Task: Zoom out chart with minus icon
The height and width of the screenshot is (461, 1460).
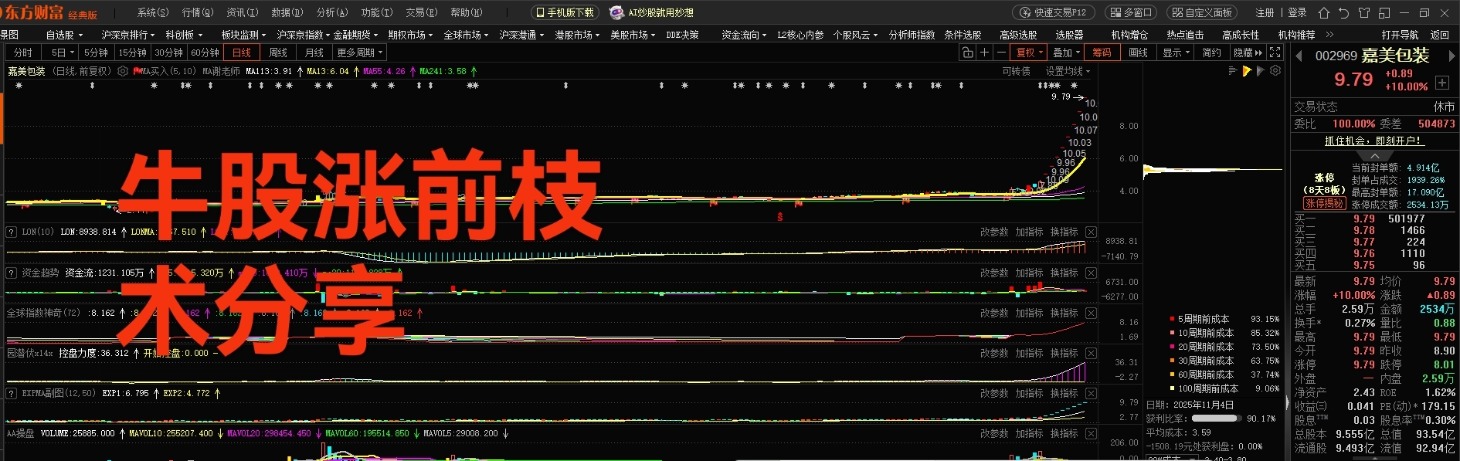Action: click(x=1001, y=53)
